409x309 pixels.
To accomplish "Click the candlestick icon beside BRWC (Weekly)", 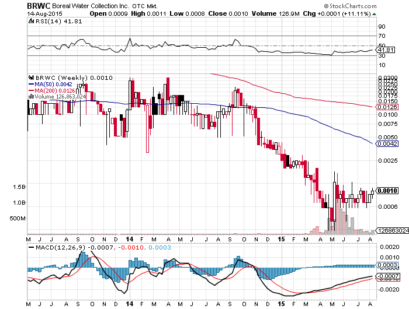I will click(32, 78).
